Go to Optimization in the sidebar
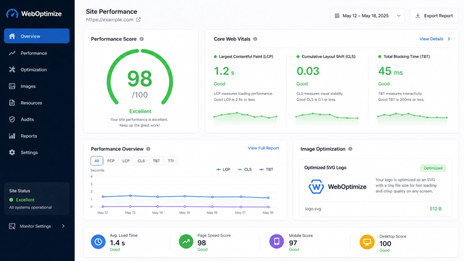 [37, 69]
